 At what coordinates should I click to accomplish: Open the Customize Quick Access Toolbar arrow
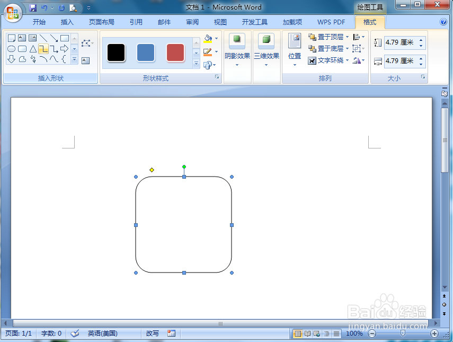[x=88, y=8]
